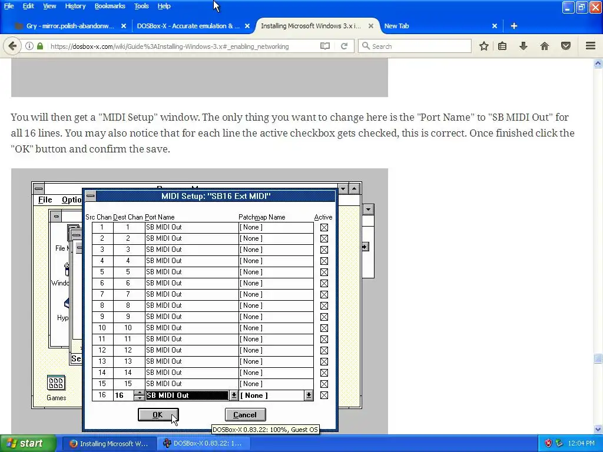603x452 pixels.
Task: Open the downloads arrow icon
Action: (x=524, y=46)
